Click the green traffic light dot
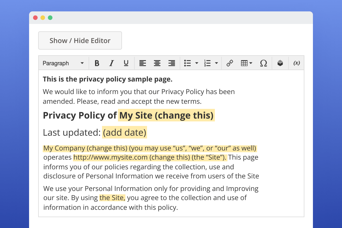The image size is (342, 228). click(50, 17)
